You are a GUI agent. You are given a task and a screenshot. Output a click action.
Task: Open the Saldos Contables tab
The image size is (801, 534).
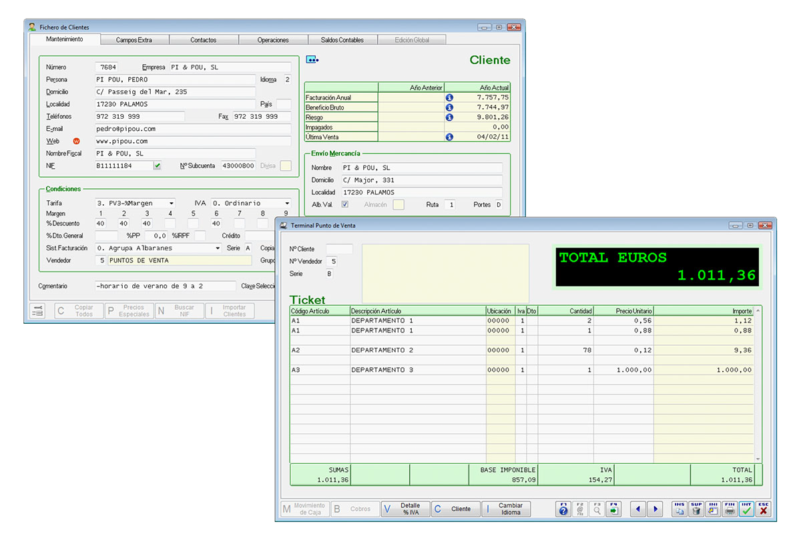(x=342, y=40)
